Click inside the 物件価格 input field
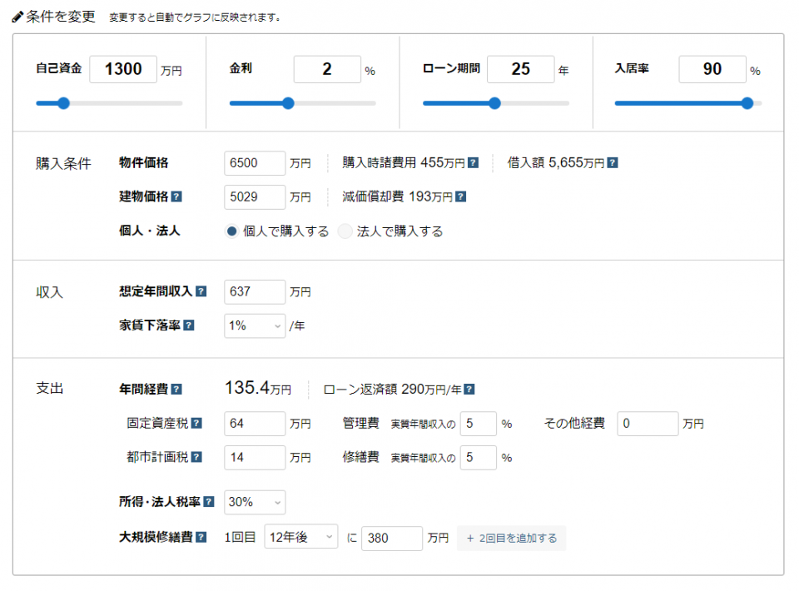 [x=254, y=162]
